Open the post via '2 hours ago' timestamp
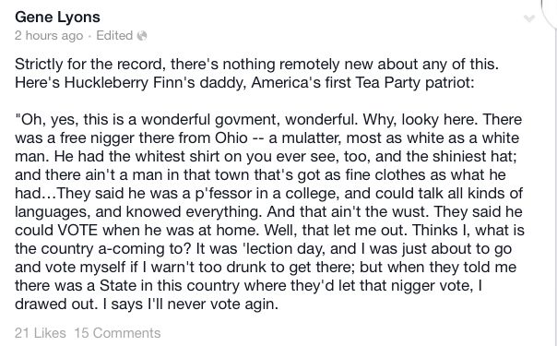 coord(49,36)
